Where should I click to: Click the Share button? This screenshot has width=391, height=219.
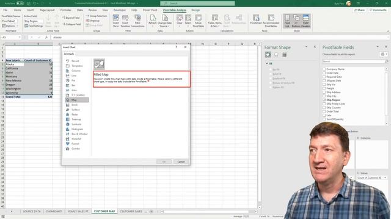coord(359,10)
